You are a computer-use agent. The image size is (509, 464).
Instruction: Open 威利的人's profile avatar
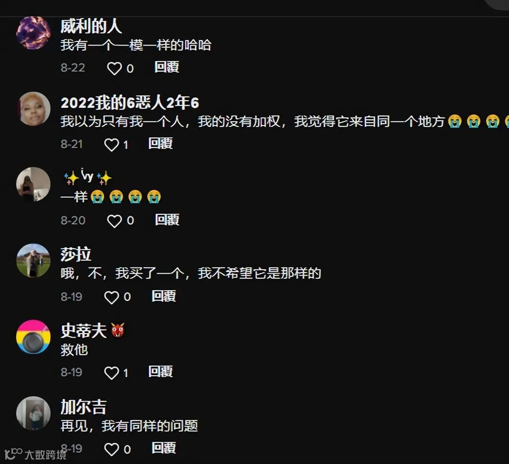33,33
